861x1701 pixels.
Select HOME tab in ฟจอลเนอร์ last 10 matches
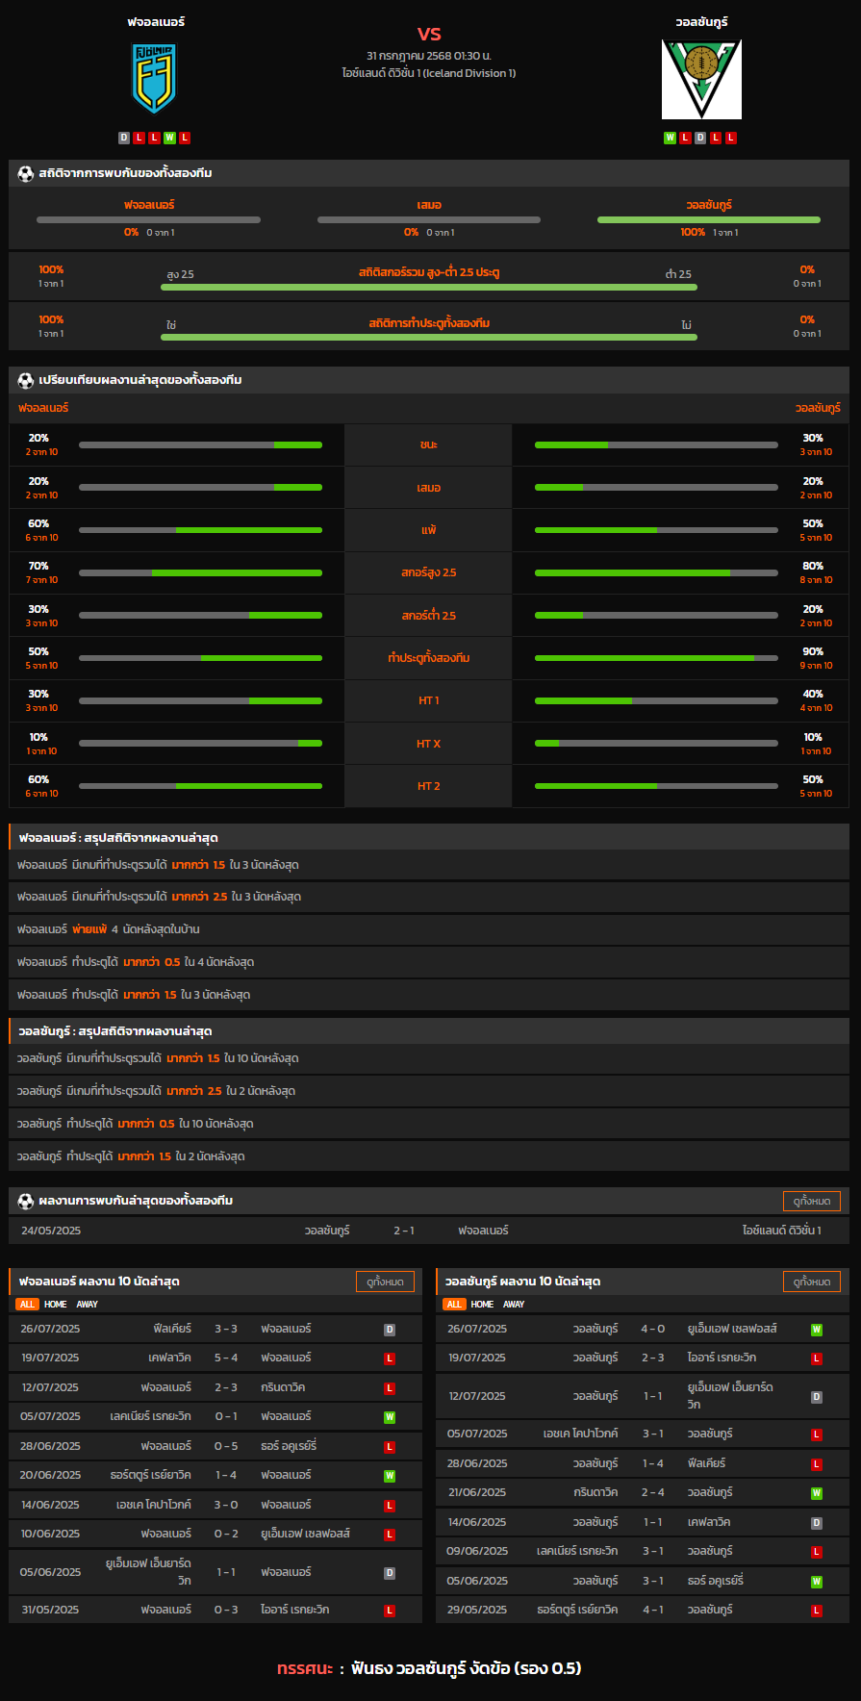(x=56, y=1305)
